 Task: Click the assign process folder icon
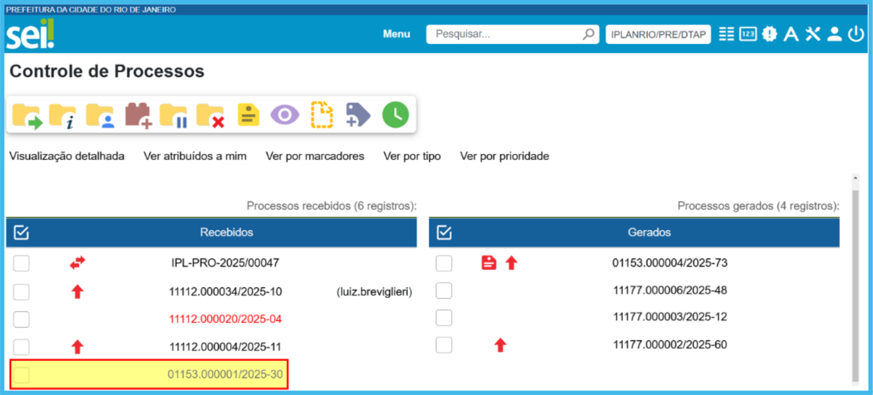point(100,115)
